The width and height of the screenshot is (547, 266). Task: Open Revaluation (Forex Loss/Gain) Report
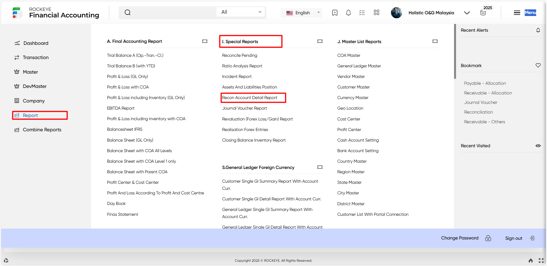pos(258,119)
